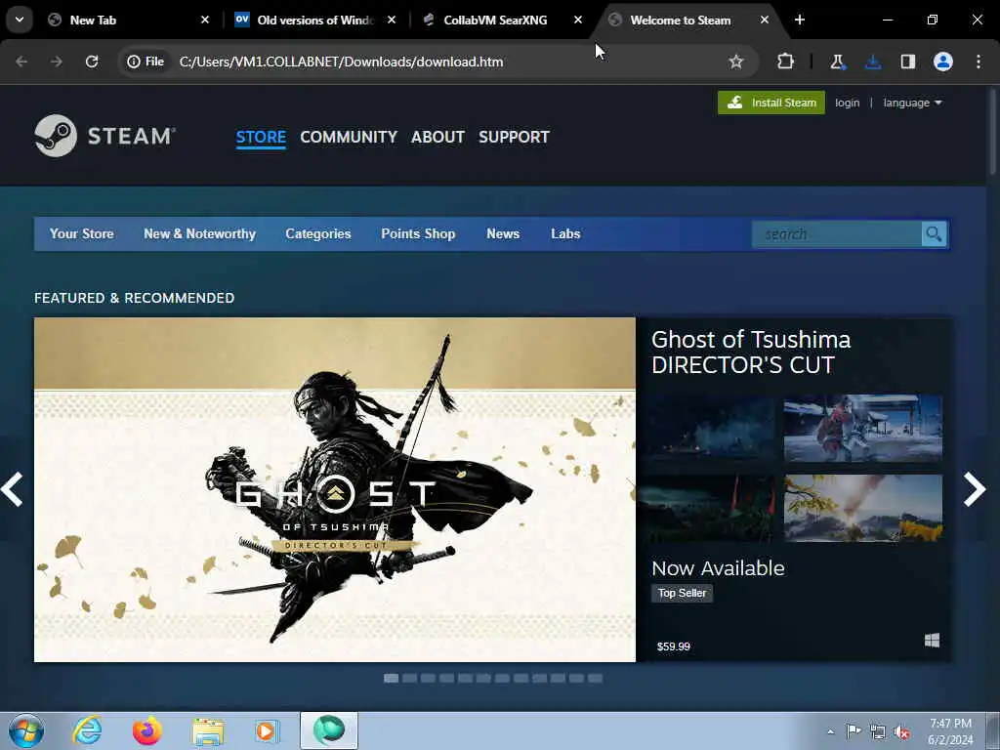
Task: Click the Windows platform icon on Ghost card
Action: click(x=932, y=641)
